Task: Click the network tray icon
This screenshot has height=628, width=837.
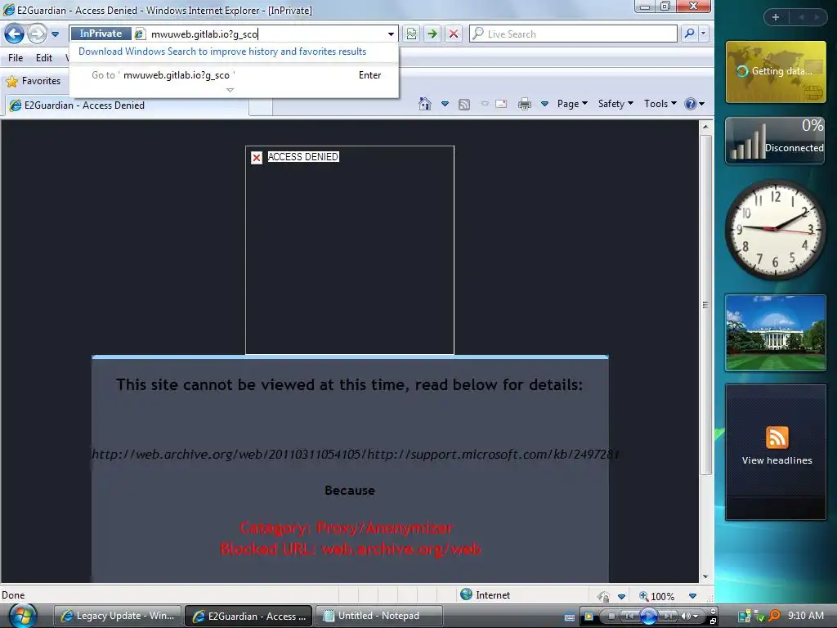Action: [744, 617]
